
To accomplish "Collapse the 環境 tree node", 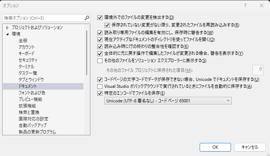I will pyautogui.click(x=7, y=34).
